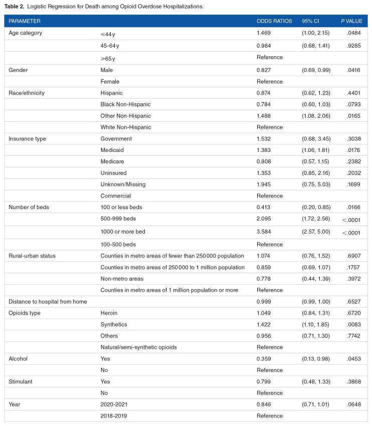Select Distance to hospital from home row
372x426 pixels.
coord(186,302)
